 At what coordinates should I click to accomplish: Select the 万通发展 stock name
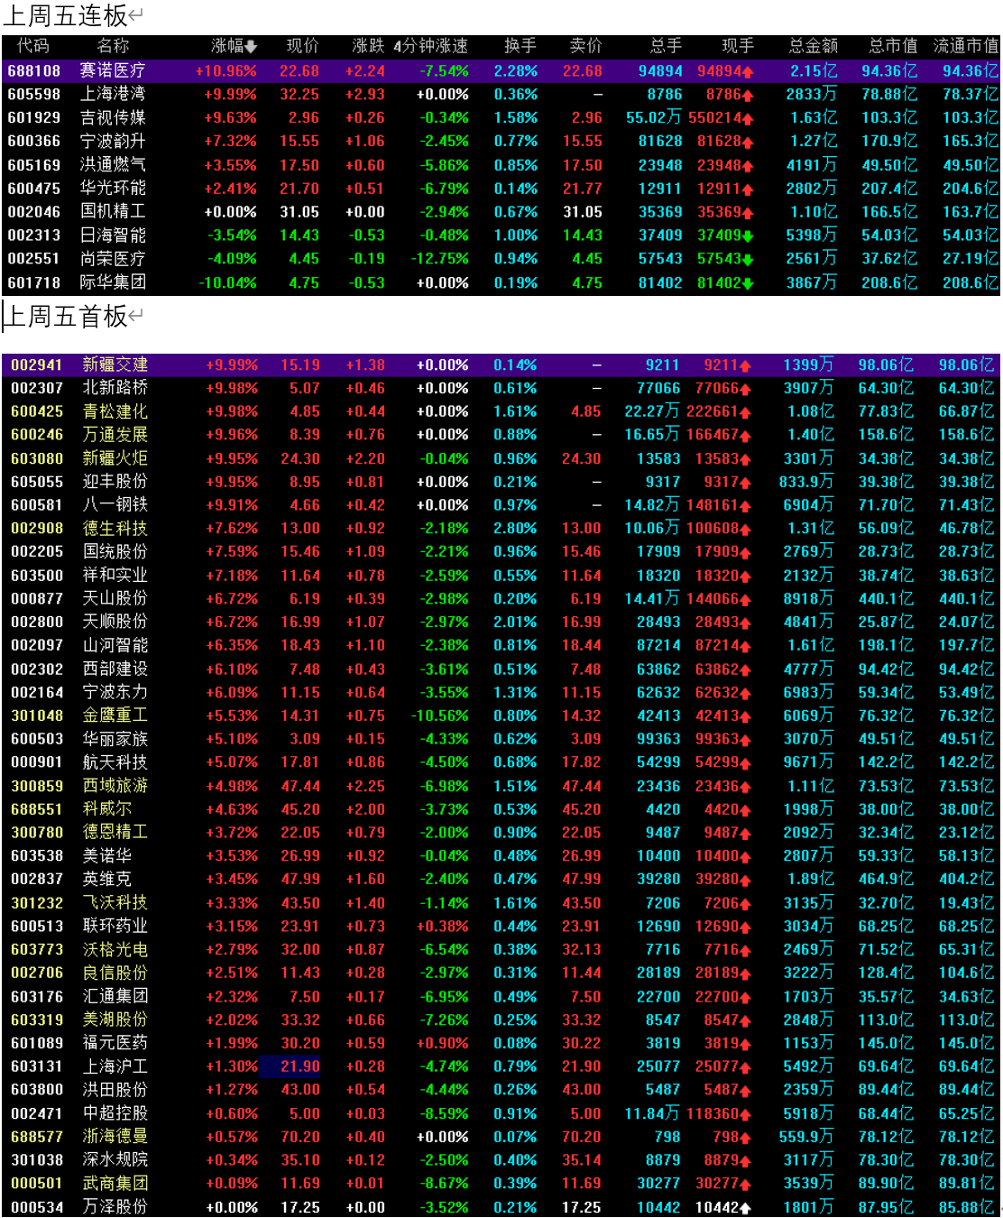point(115,434)
